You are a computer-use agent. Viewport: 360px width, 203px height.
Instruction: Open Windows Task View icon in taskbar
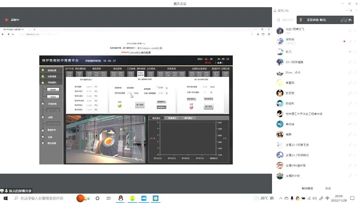[108, 198]
